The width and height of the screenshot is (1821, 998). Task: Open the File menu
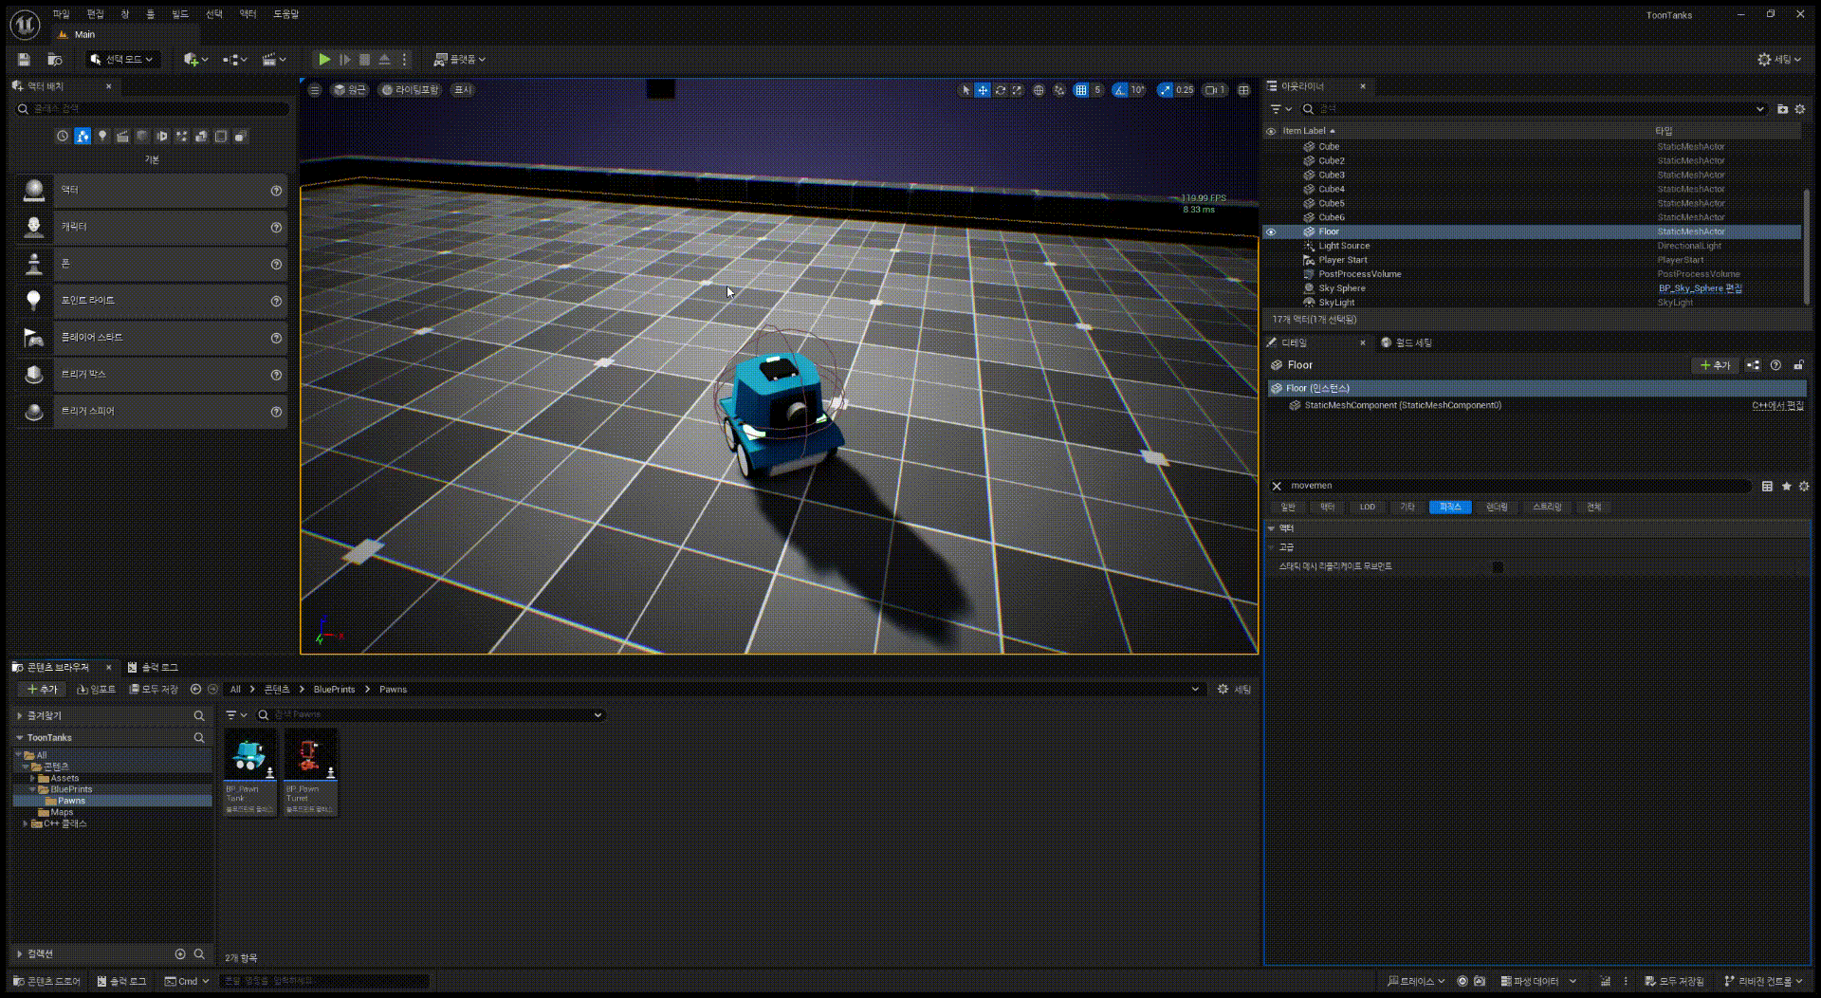[62, 14]
